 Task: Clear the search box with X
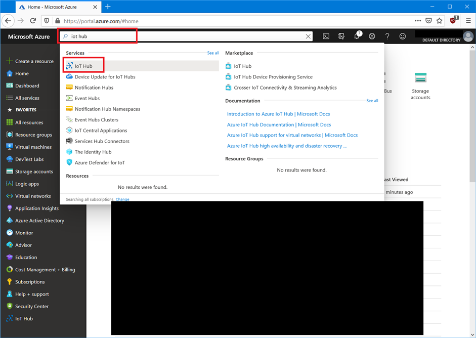point(308,36)
